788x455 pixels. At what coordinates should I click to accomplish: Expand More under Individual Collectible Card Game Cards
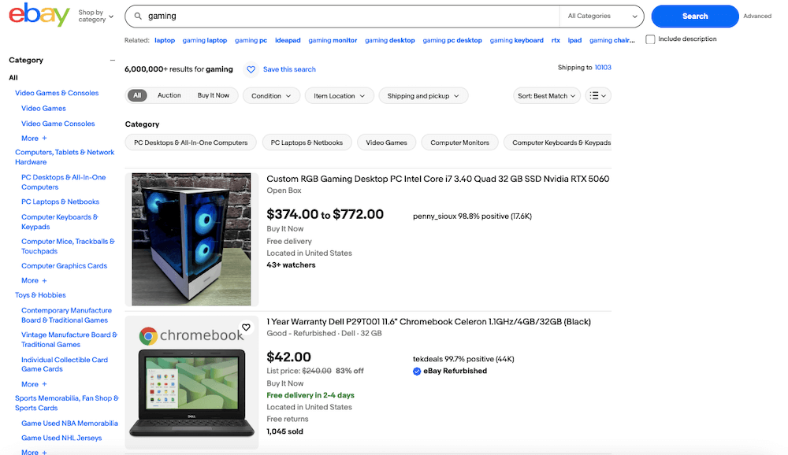pyautogui.click(x=34, y=384)
